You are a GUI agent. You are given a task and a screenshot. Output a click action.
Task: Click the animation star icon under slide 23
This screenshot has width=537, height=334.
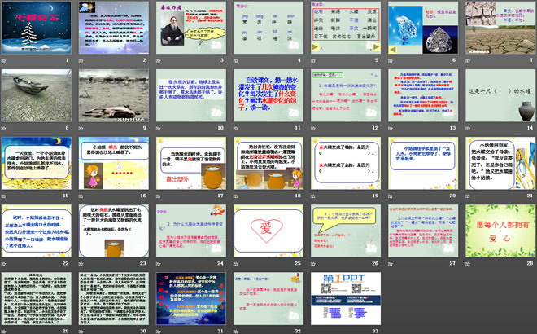[81, 264]
